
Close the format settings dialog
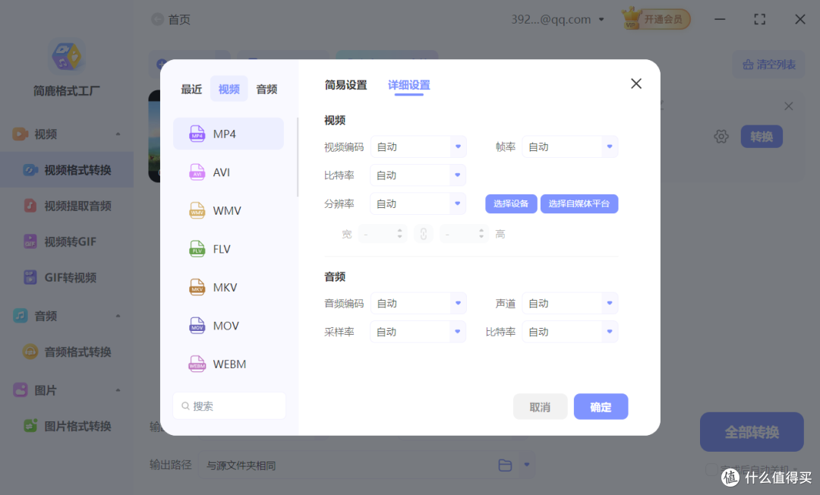click(636, 84)
